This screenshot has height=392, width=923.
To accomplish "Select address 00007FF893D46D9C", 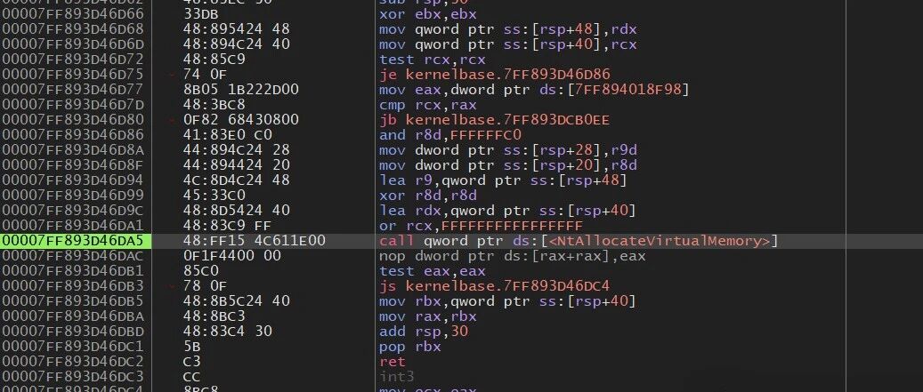I will (73, 211).
